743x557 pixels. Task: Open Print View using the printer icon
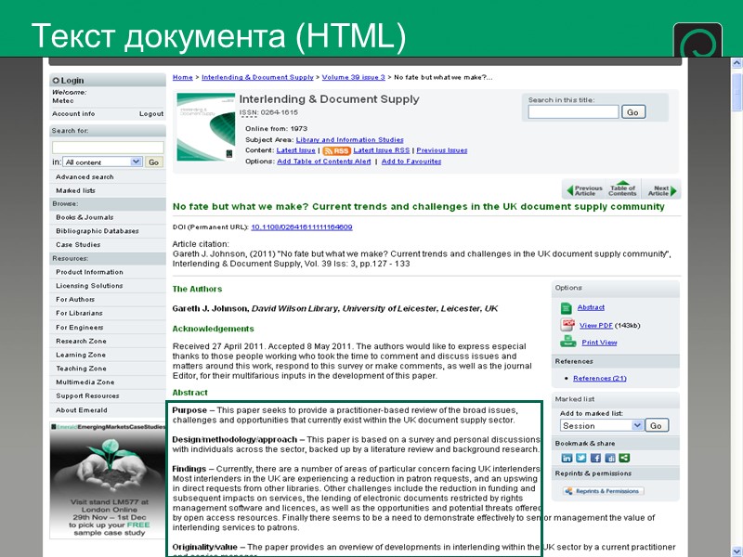pyautogui.click(x=567, y=342)
